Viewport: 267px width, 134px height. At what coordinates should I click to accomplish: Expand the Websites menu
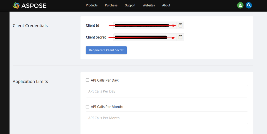coord(149,5)
